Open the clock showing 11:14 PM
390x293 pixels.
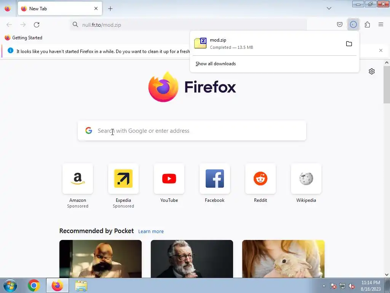coord(371,286)
